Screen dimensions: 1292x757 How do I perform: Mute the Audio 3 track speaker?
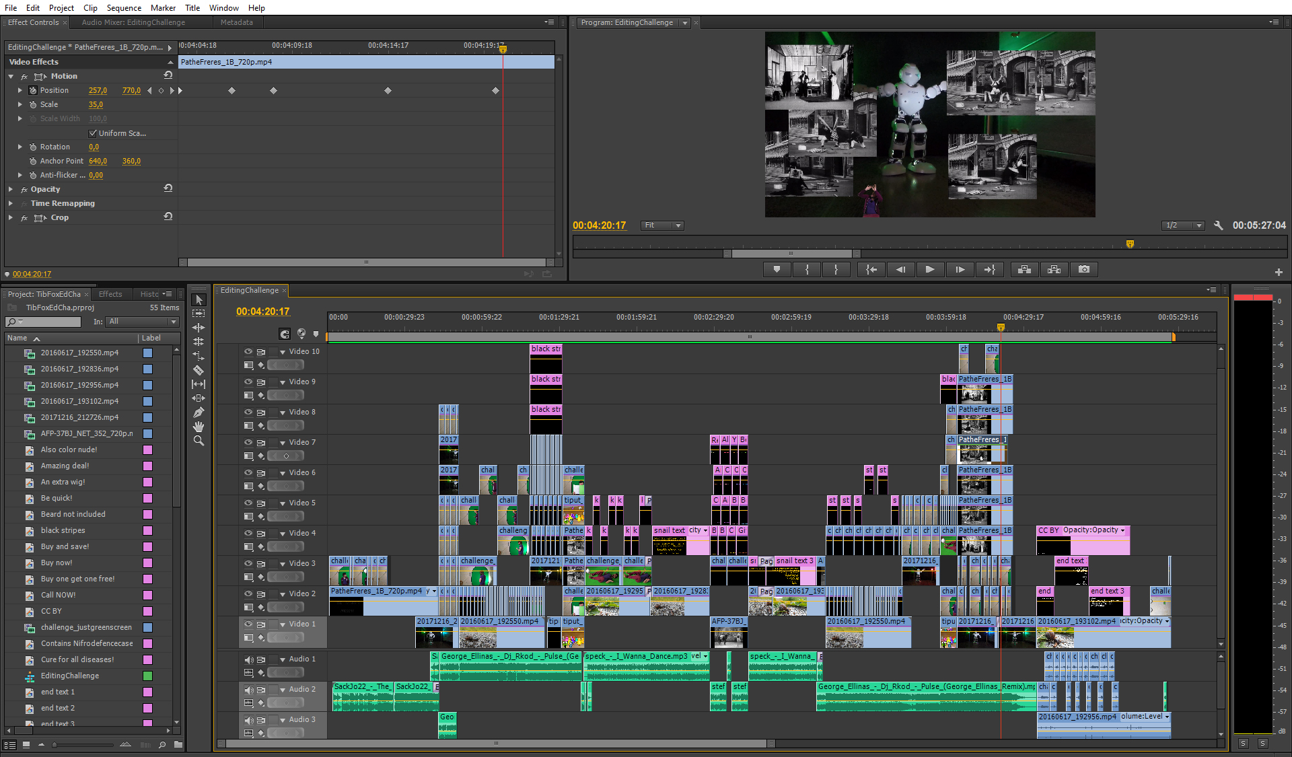click(x=248, y=720)
